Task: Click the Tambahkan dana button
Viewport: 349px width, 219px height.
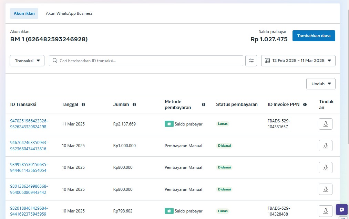Action: click(x=314, y=36)
